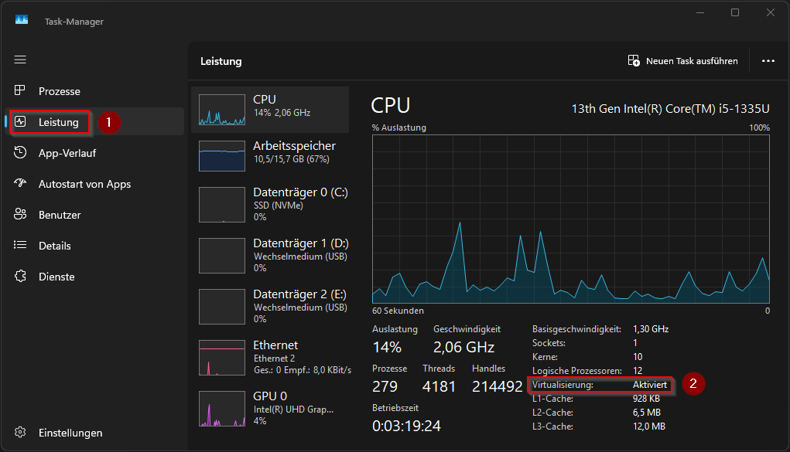
Task: Select the Arbeitsspeicher memory entry
Action: click(x=269, y=155)
